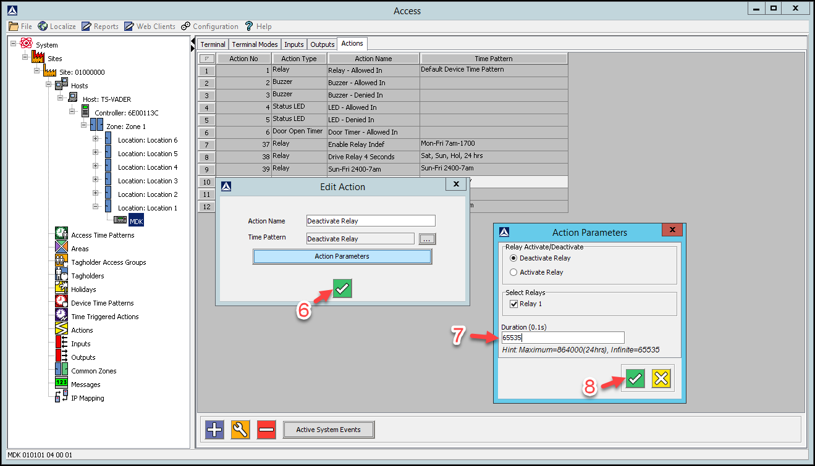Click the Active System Events button
Image resolution: width=815 pixels, height=466 pixels.
click(x=329, y=430)
